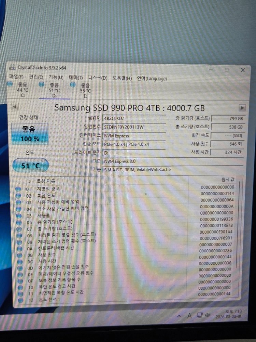This screenshot has width=256, height=342.
Task: Open the 테마(T) menu
Action: coord(76,77)
